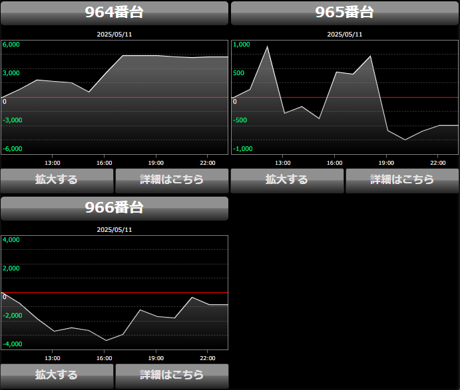
Task: Click 拡大する under the 964番台 graph
Action: [57, 181]
